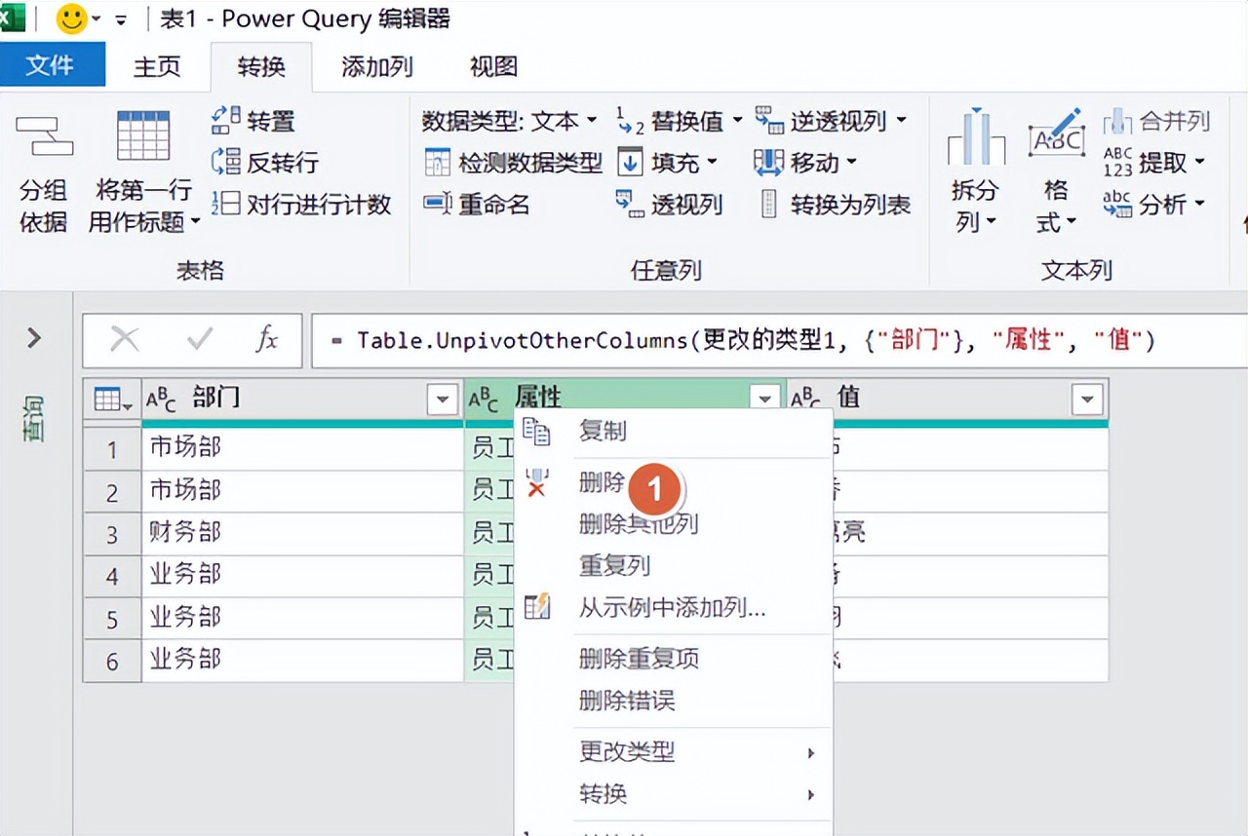Select row number 1 in the grid

112,449
